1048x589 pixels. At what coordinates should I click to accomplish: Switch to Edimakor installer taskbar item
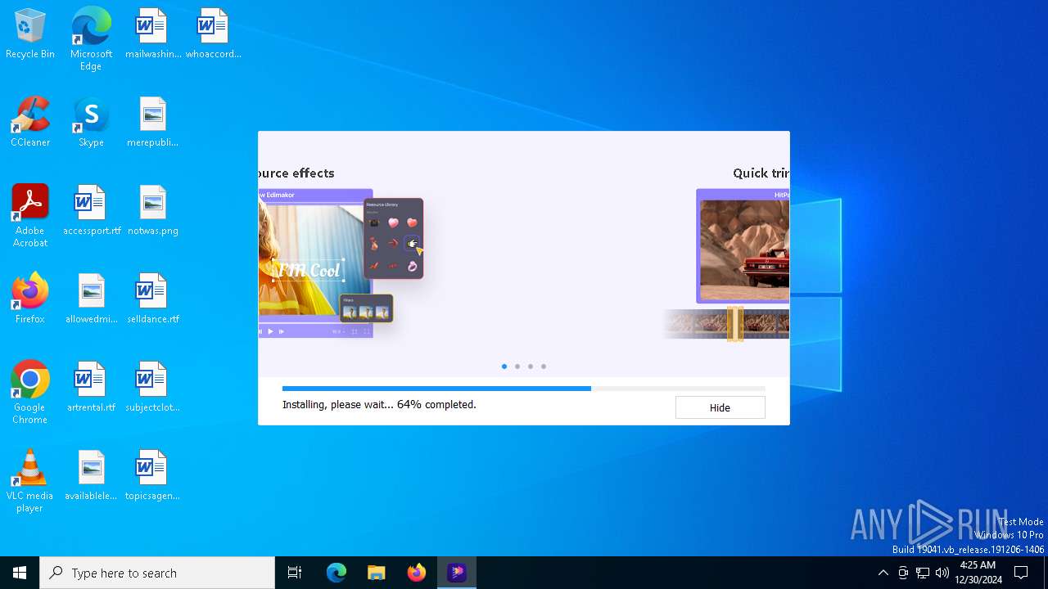[x=457, y=573]
